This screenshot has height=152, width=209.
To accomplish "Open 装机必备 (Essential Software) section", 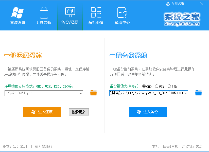I will (96, 15).
